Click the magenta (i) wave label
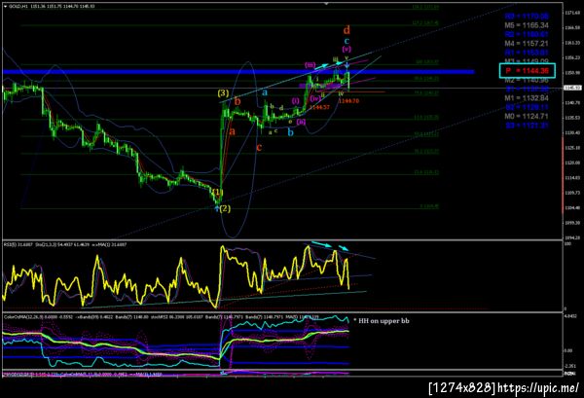This screenshot has width=584, height=398. point(295,100)
